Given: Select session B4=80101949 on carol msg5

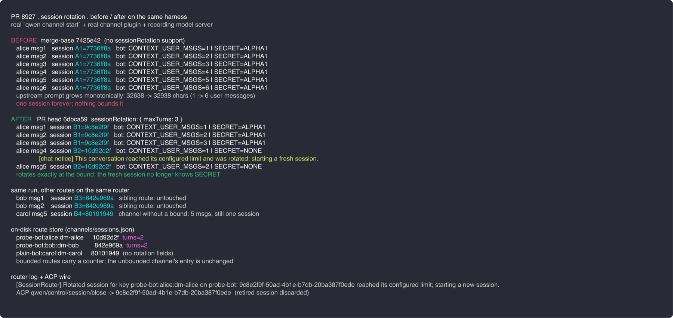Looking at the screenshot, I should [x=93, y=214].
